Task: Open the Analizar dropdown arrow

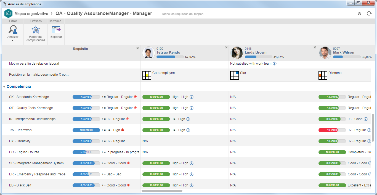Action: (x=13, y=41)
